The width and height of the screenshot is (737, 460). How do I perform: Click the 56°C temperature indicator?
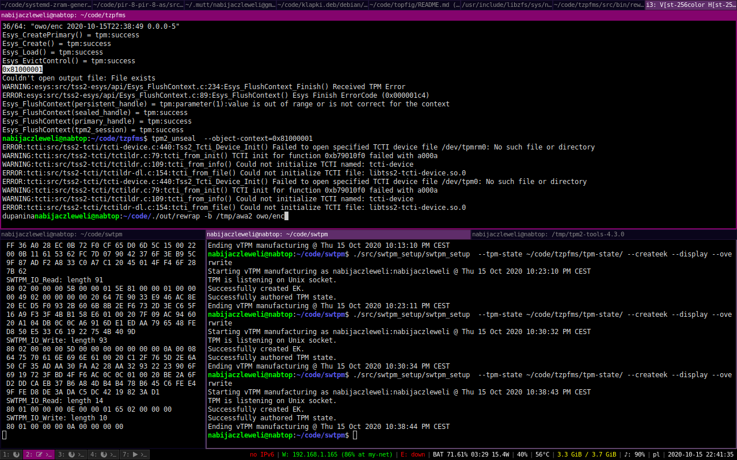(541, 454)
